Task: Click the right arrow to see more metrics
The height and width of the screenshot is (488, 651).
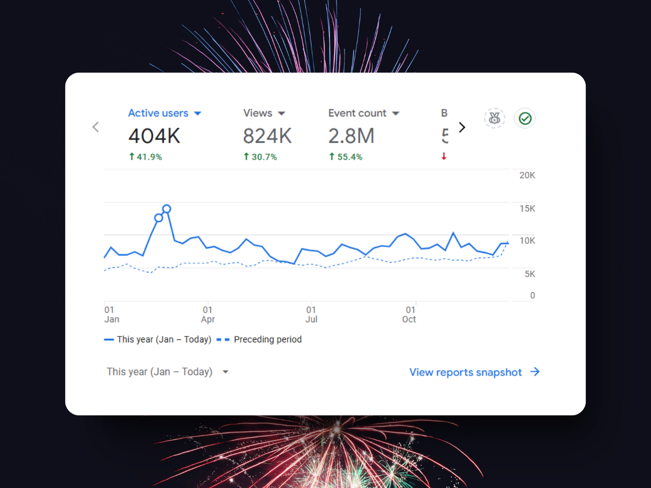Action: click(462, 127)
